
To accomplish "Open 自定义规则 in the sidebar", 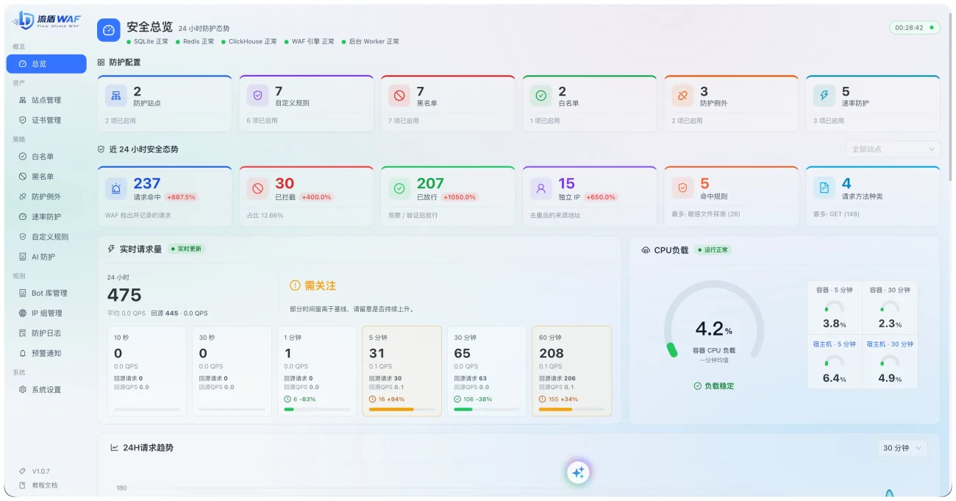I will [x=46, y=237].
